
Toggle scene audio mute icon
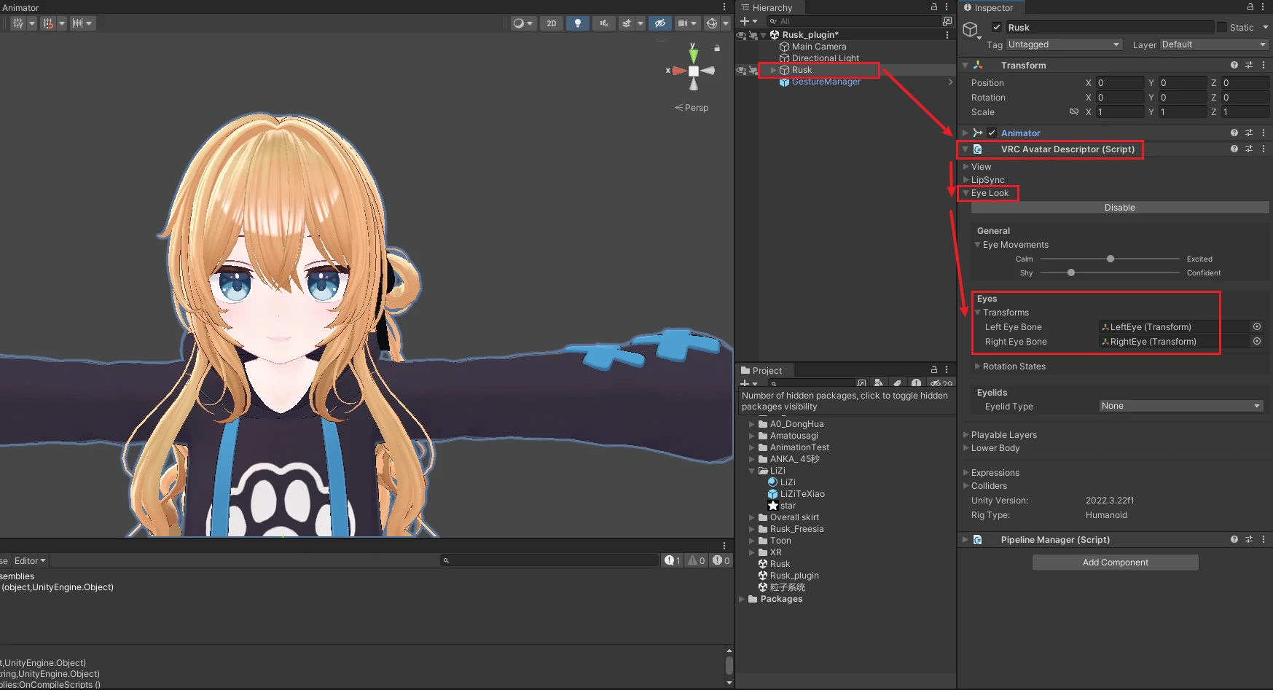(x=603, y=23)
